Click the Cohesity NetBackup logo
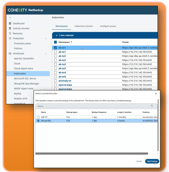The width and height of the screenshot is (169, 172). [x=25, y=10]
